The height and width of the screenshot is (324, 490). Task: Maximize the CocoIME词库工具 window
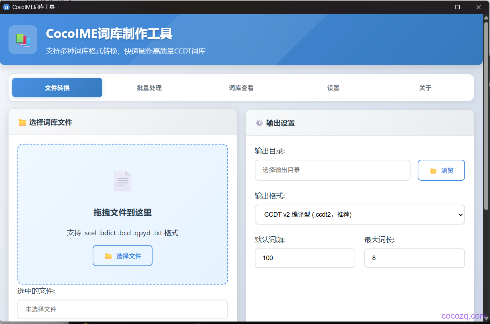[x=458, y=7]
